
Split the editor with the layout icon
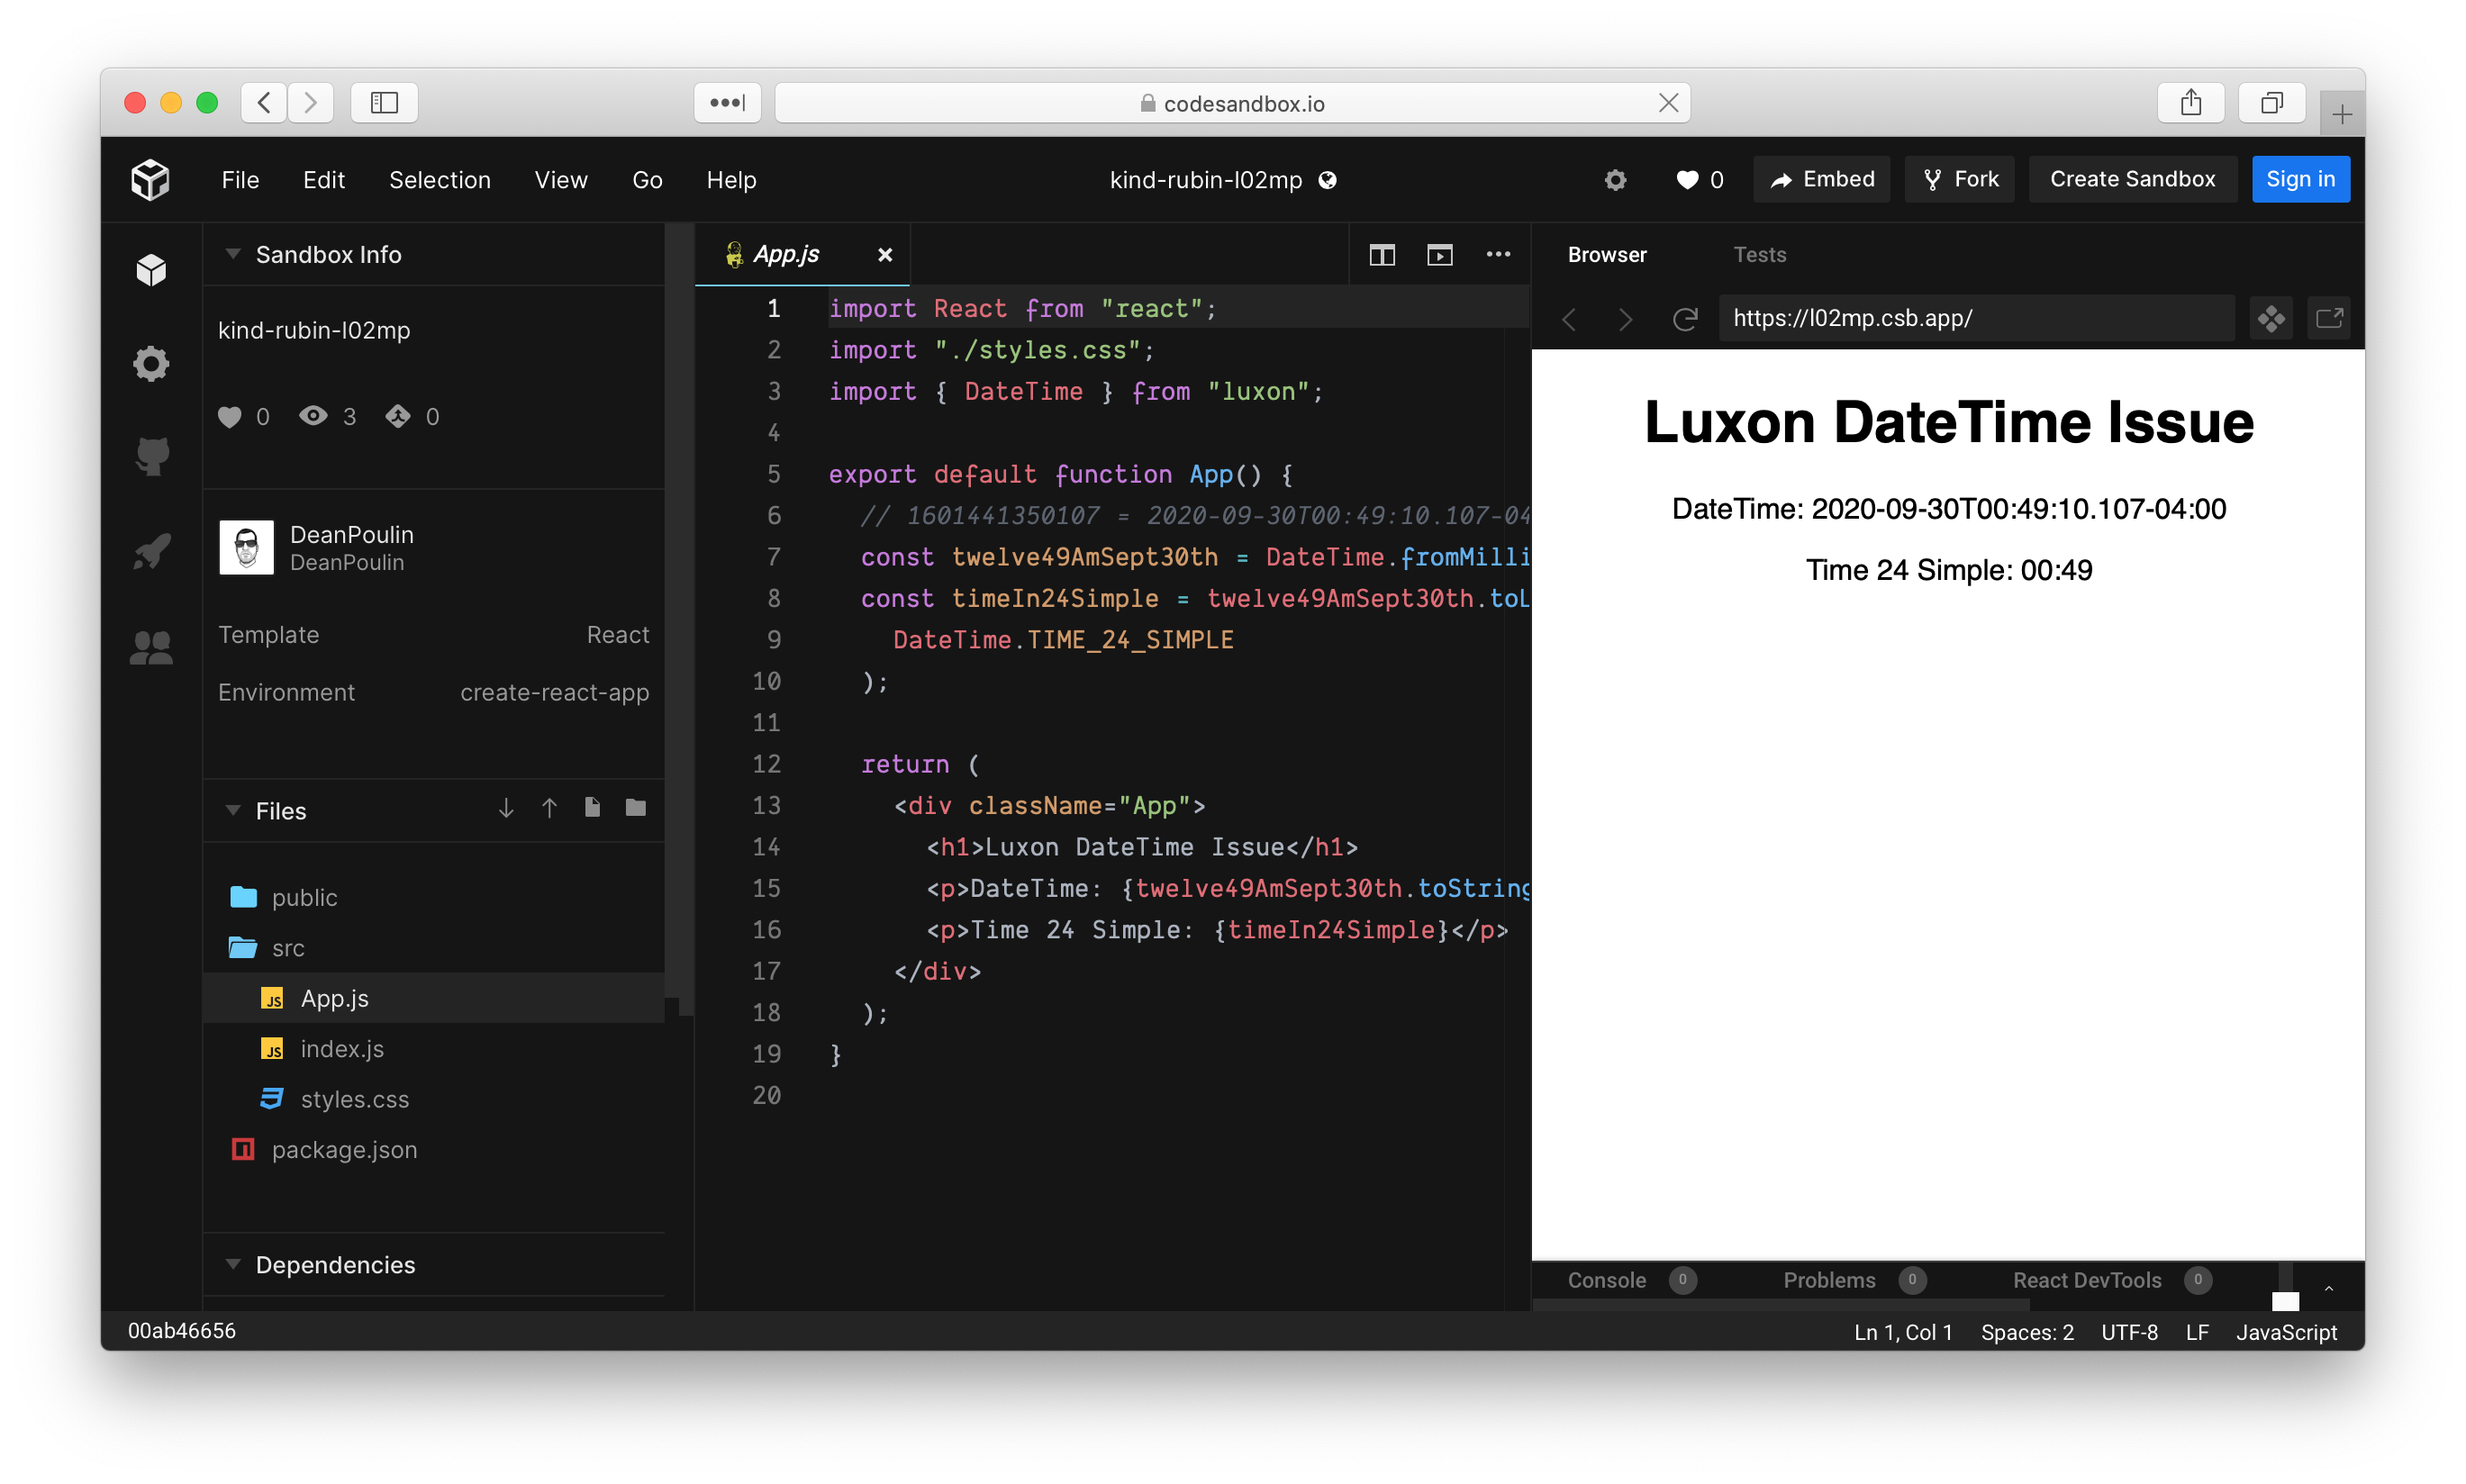[1382, 255]
